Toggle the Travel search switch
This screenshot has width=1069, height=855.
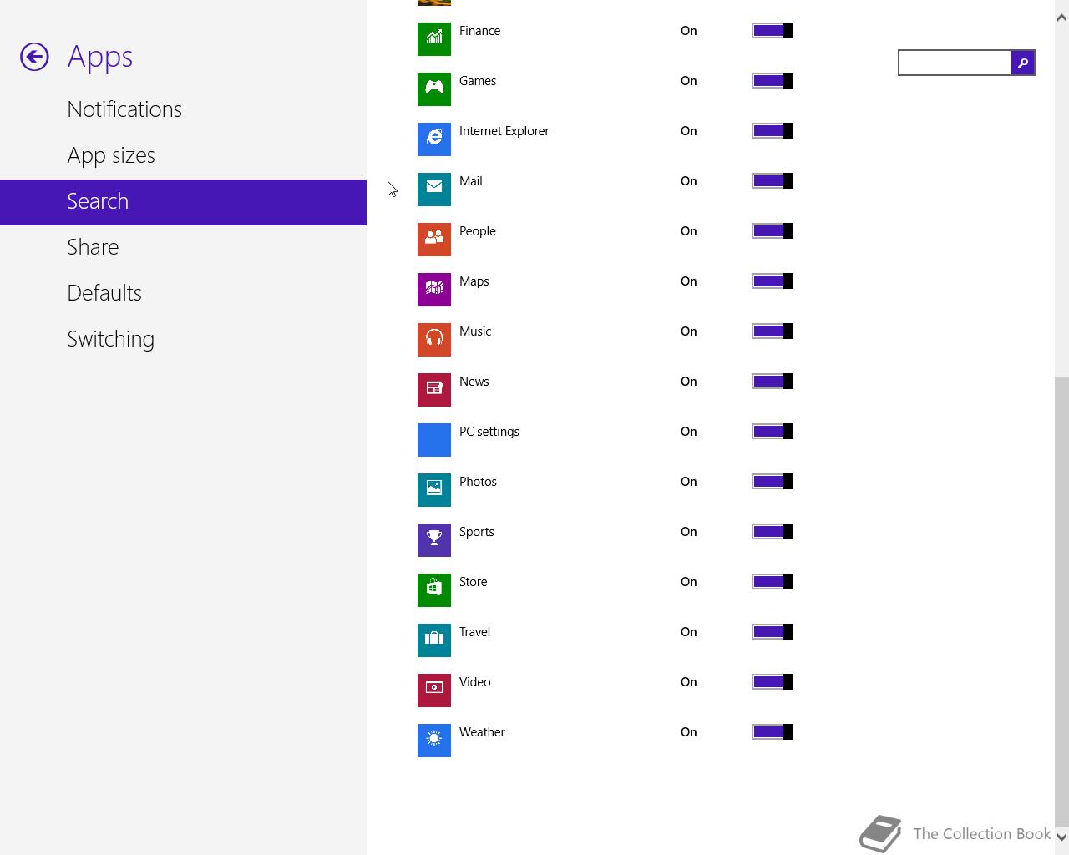pyautogui.click(x=773, y=632)
